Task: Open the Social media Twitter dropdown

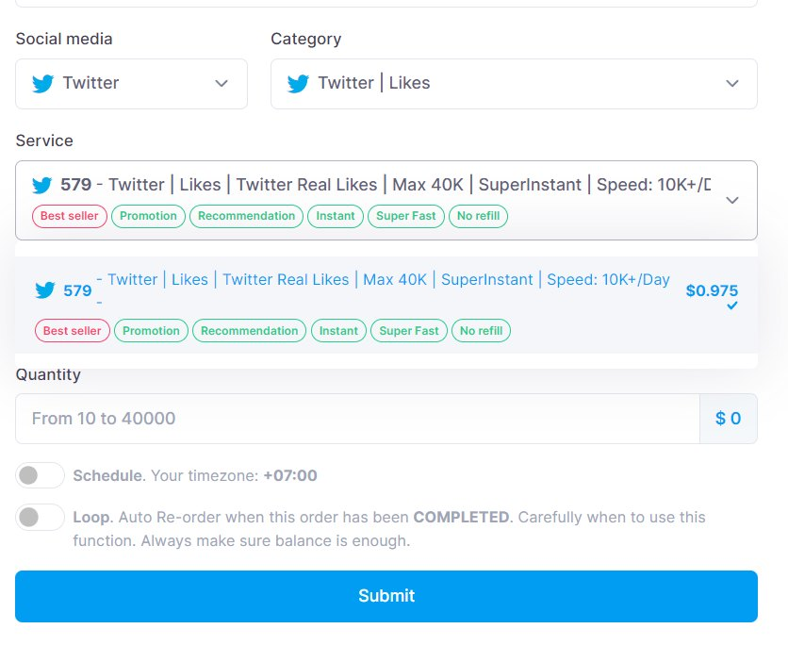Action: 131,84
